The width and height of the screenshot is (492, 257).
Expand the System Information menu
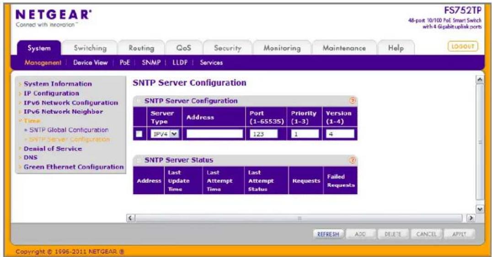click(58, 84)
